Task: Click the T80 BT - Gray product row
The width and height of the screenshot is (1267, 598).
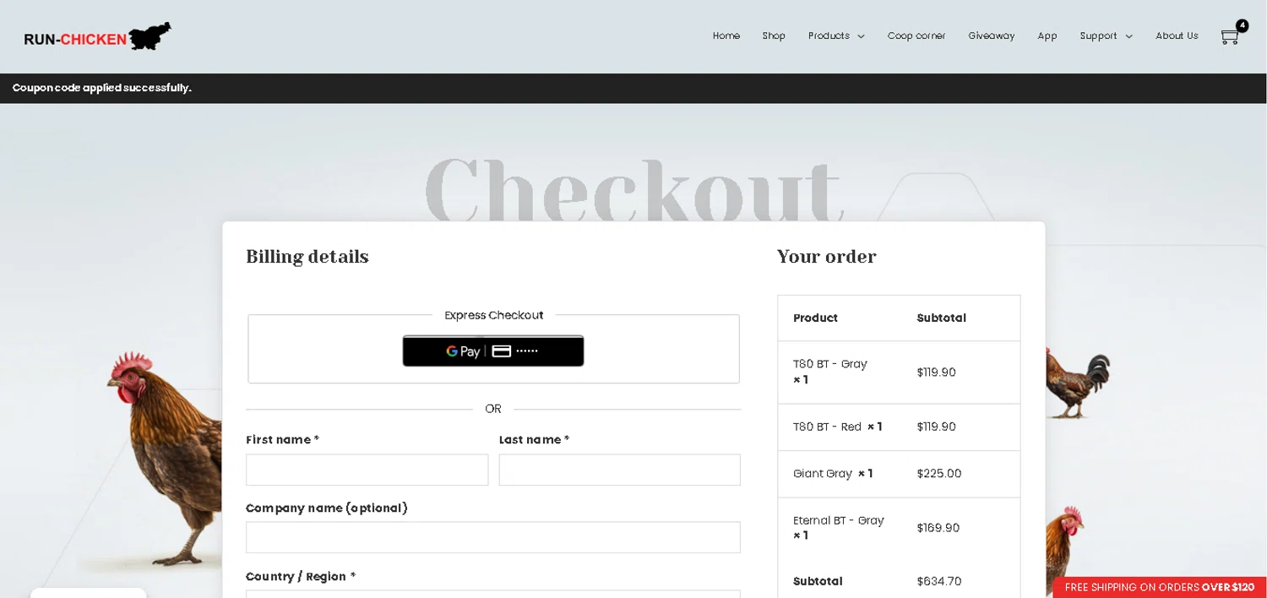Action: click(899, 372)
